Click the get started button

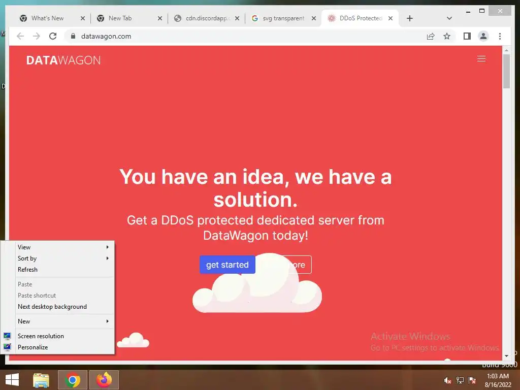(x=227, y=265)
